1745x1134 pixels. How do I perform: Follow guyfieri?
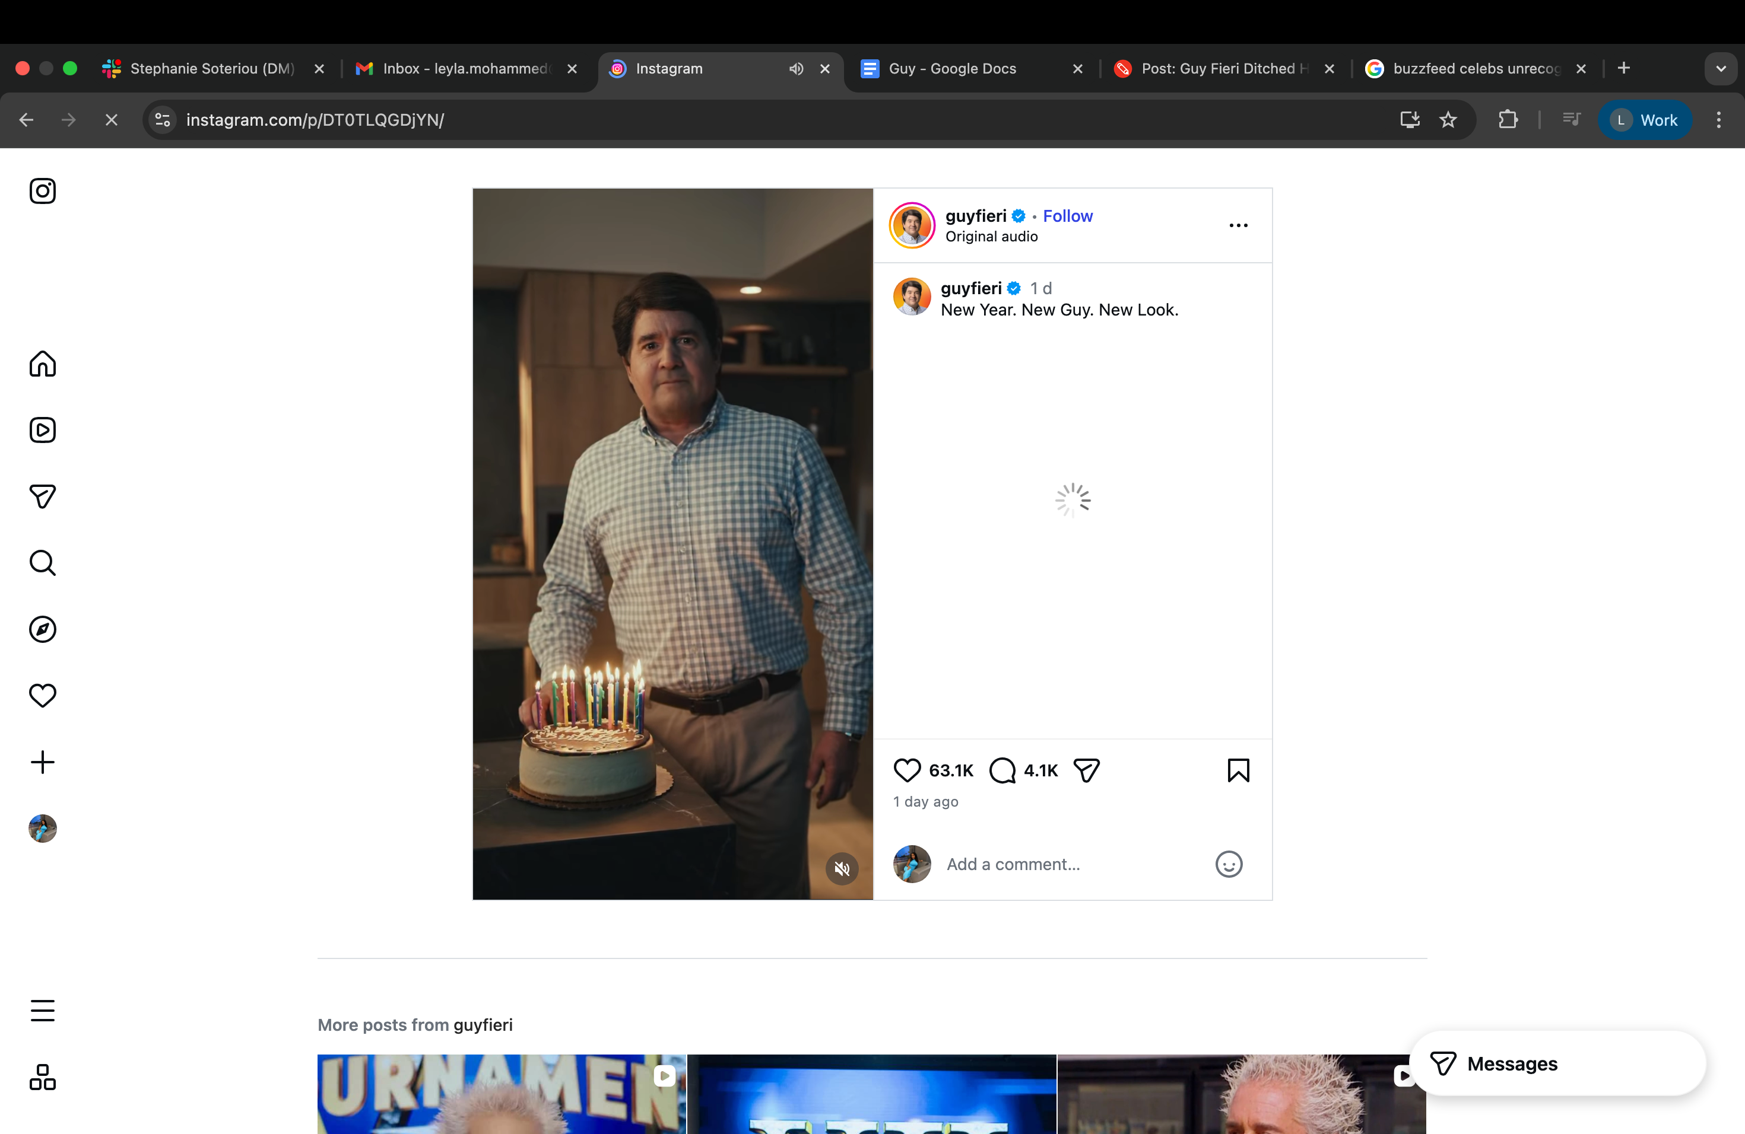click(x=1068, y=216)
